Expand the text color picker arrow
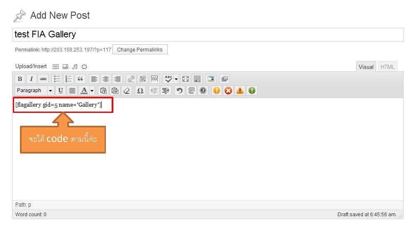Image resolution: width=416 pixels, height=232 pixels. [x=92, y=90]
